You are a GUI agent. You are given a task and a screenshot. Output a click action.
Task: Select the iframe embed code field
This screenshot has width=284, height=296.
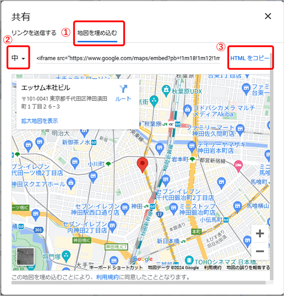128,58
